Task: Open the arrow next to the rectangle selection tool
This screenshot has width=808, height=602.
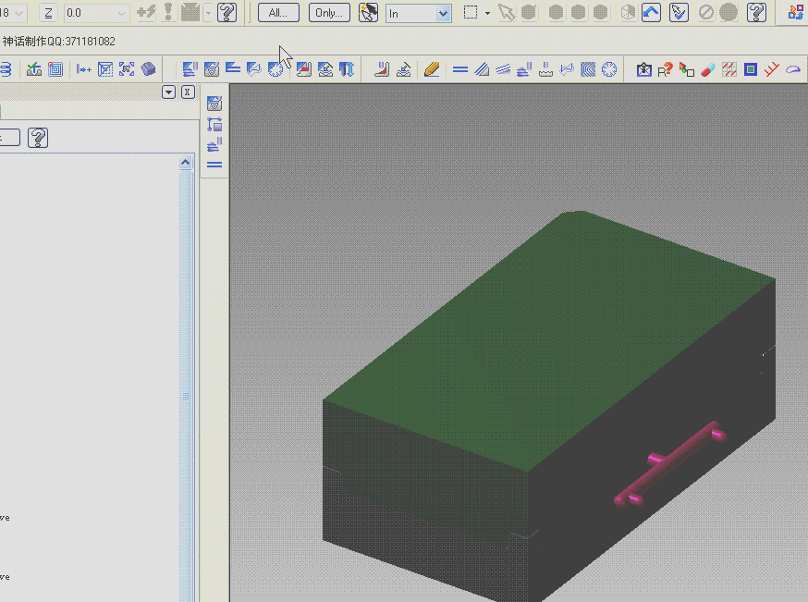Action: [x=487, y=13]
